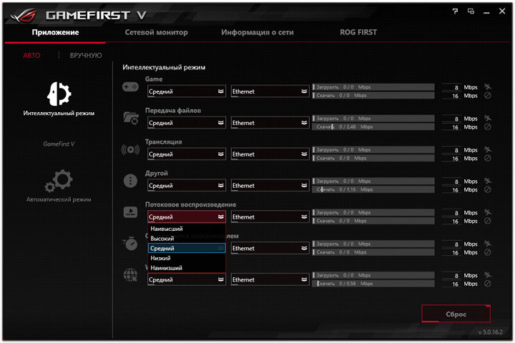The height and width of the screenshot is (343, 515).
Task: Switch to ВРУЧНУЮ mode tab
Action: 86,55
